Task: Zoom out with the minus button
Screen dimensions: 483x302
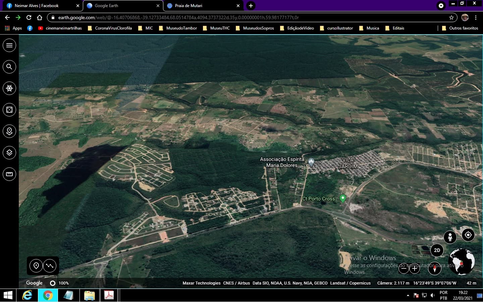Action: coord(404,268)
